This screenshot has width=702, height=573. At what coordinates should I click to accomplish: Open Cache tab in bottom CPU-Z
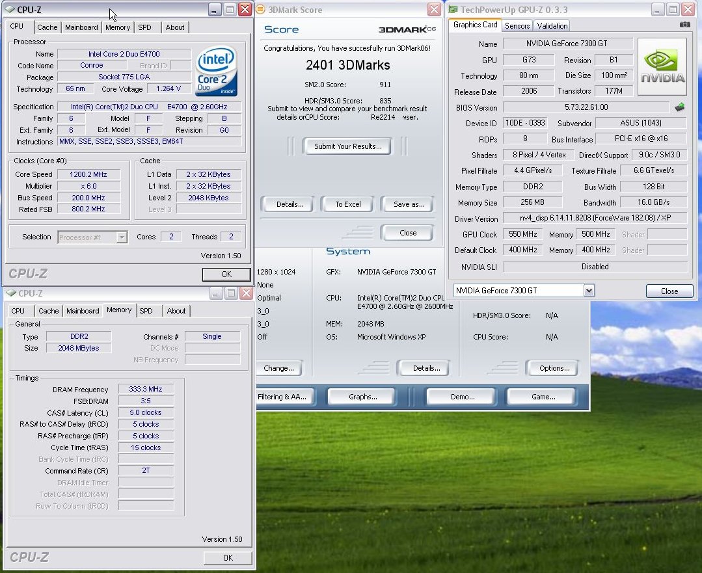pyautogui.click(x=48, y=311)
